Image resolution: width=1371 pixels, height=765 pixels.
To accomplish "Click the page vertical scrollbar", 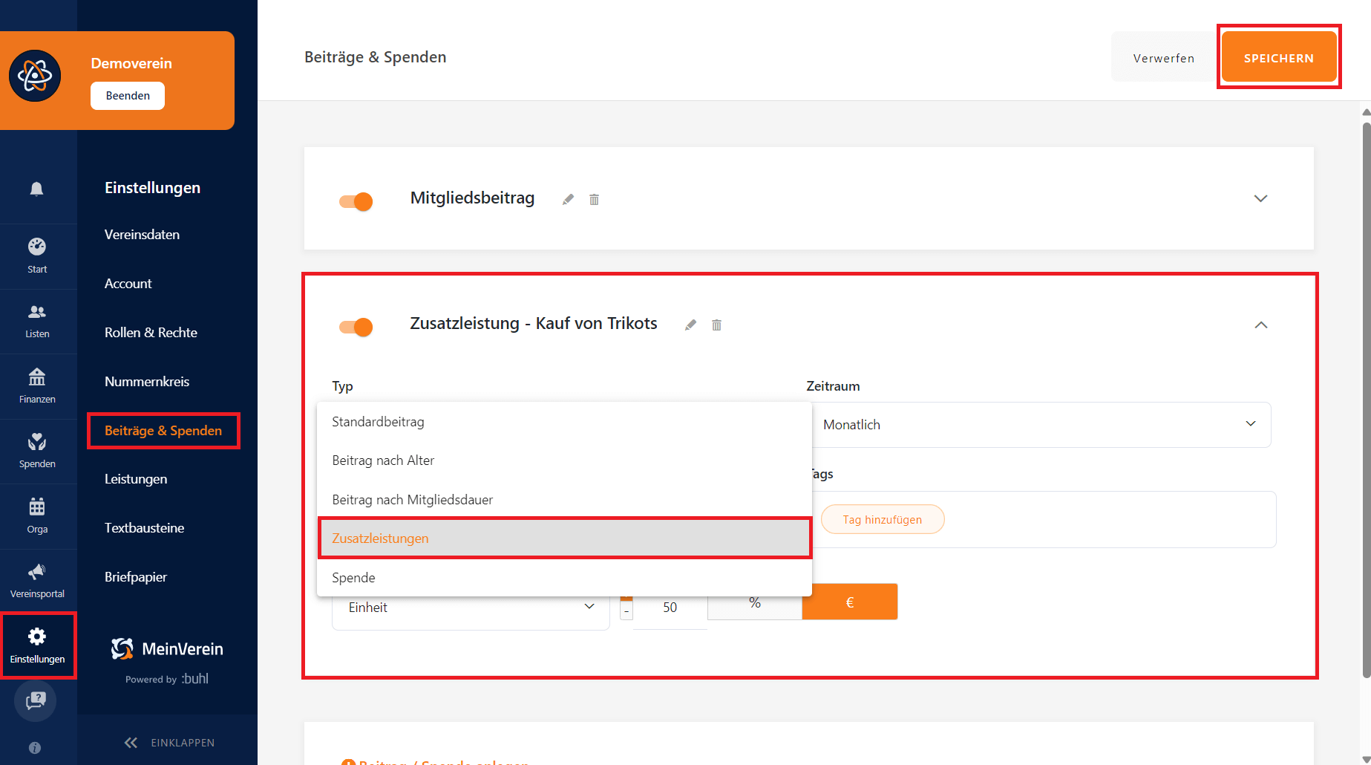I will pyautogui.click(x=1366, y=399).
